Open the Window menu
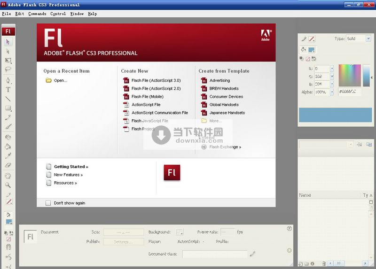Screen dimensions: 376x269 77,14
